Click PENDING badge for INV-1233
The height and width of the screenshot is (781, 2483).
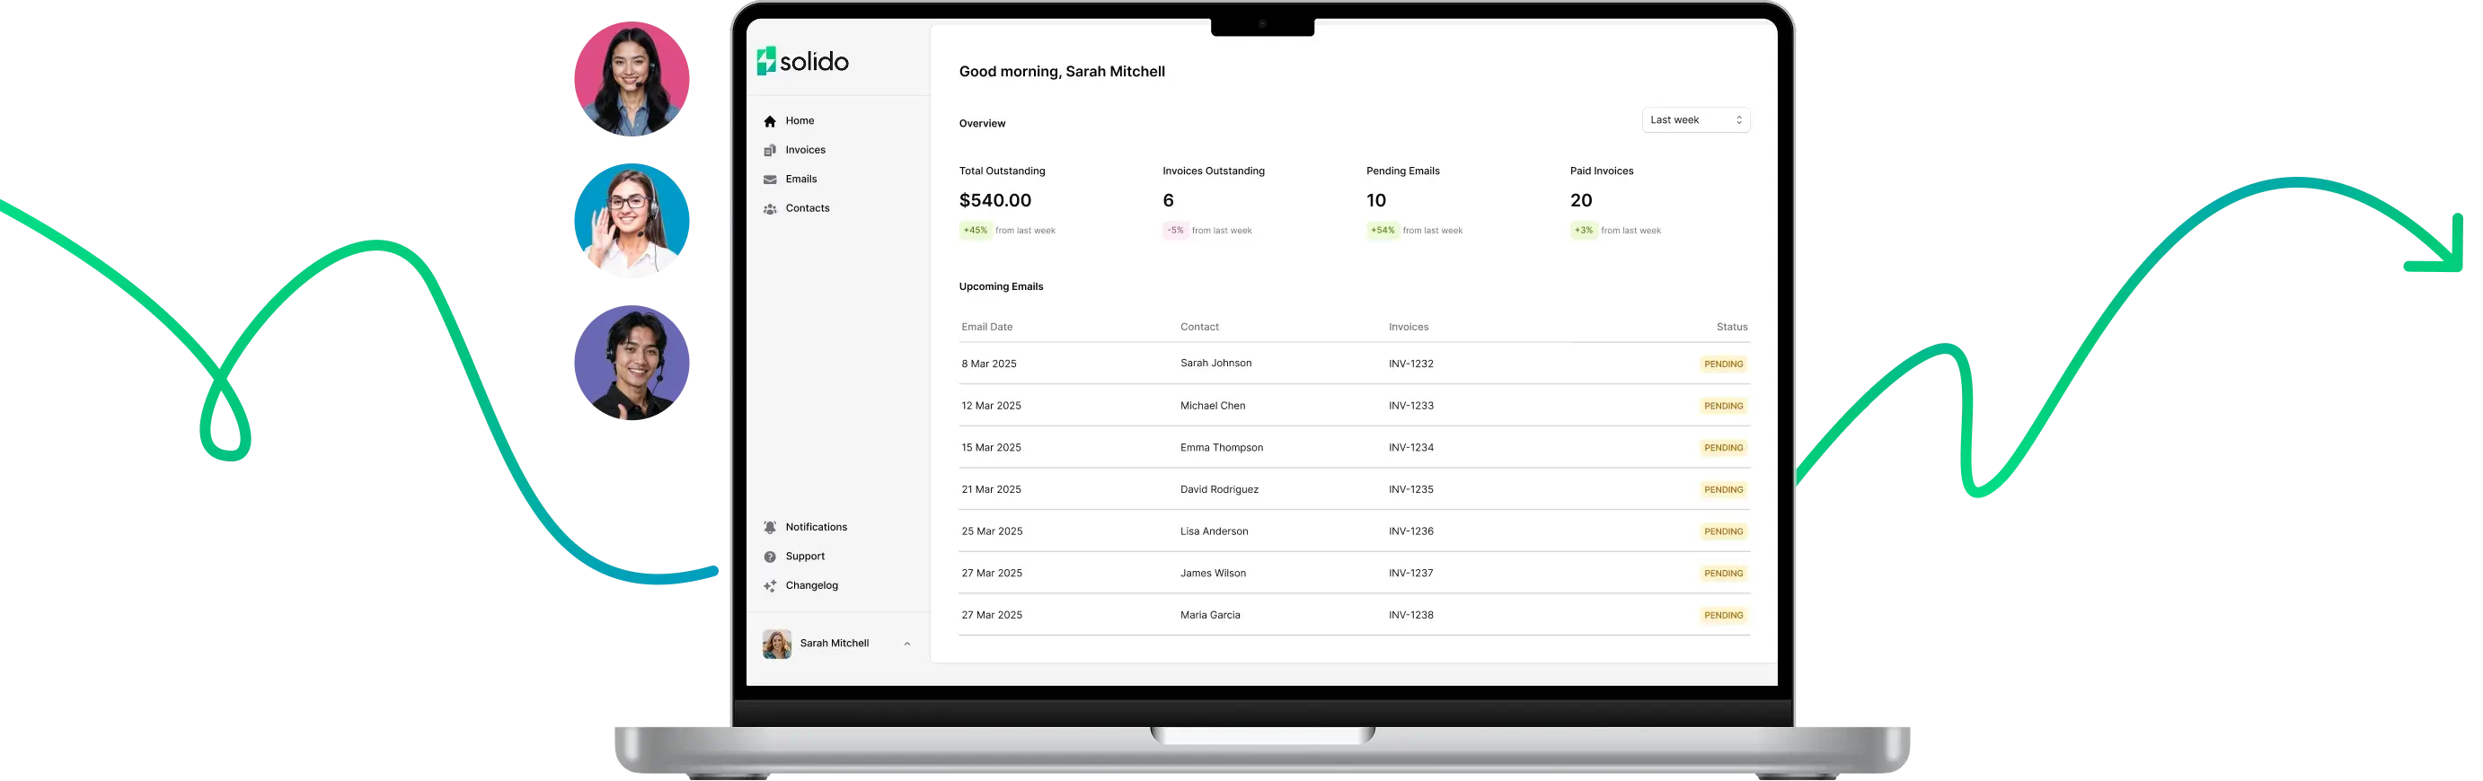1722,407
